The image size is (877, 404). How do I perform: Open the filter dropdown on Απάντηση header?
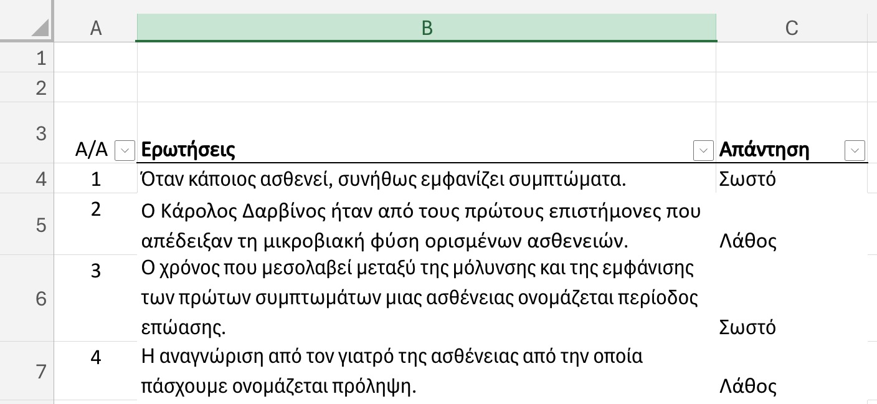(855, 150)
